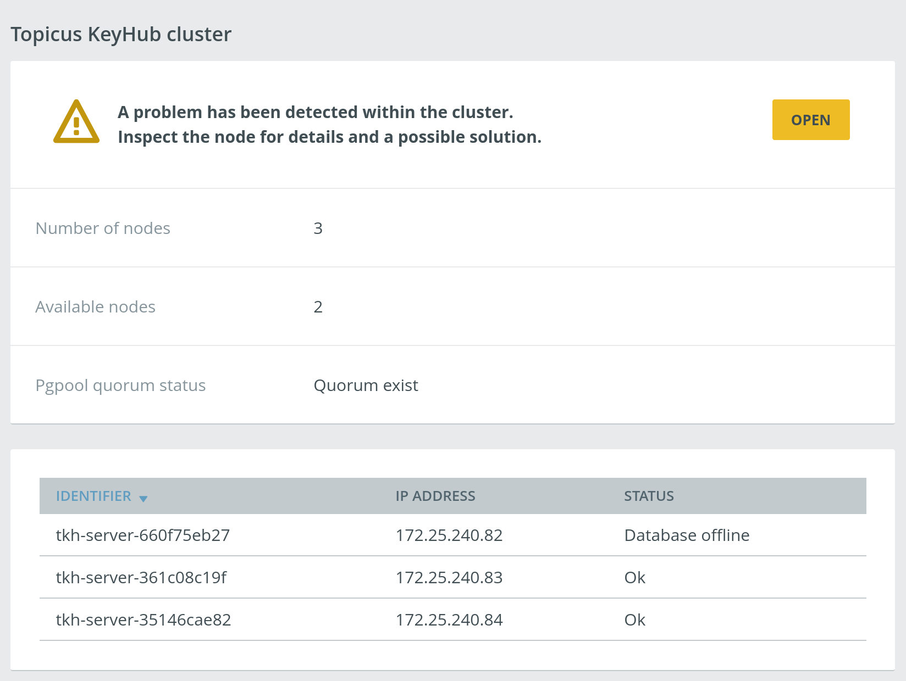Click Ok status for 172.25.240.84 row
Screen dimensions: 906x681
(635, 619)
